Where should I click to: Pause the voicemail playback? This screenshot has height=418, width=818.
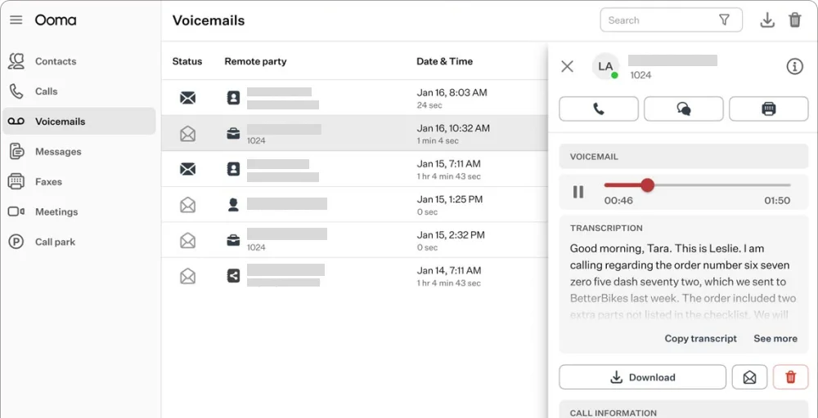click(578, 192)
